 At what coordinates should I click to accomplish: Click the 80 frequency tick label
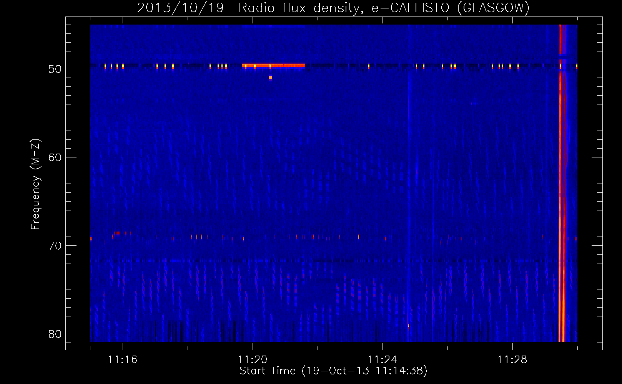tap(55, 334)
